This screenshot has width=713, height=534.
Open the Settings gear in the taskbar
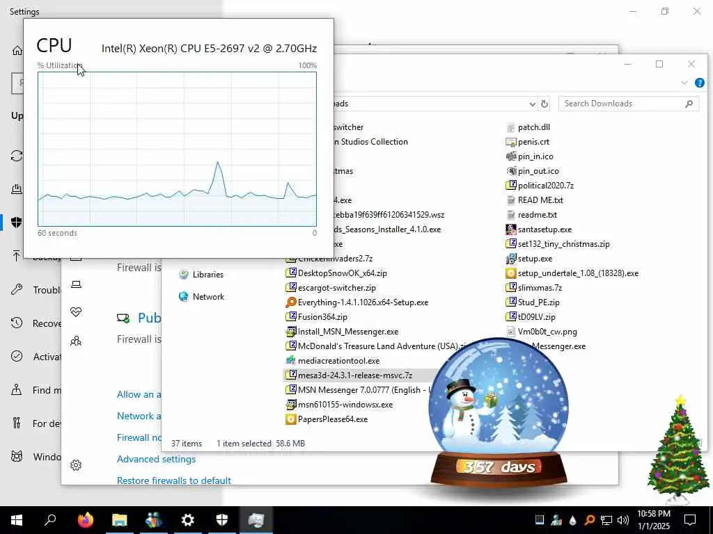pos(187,520)
